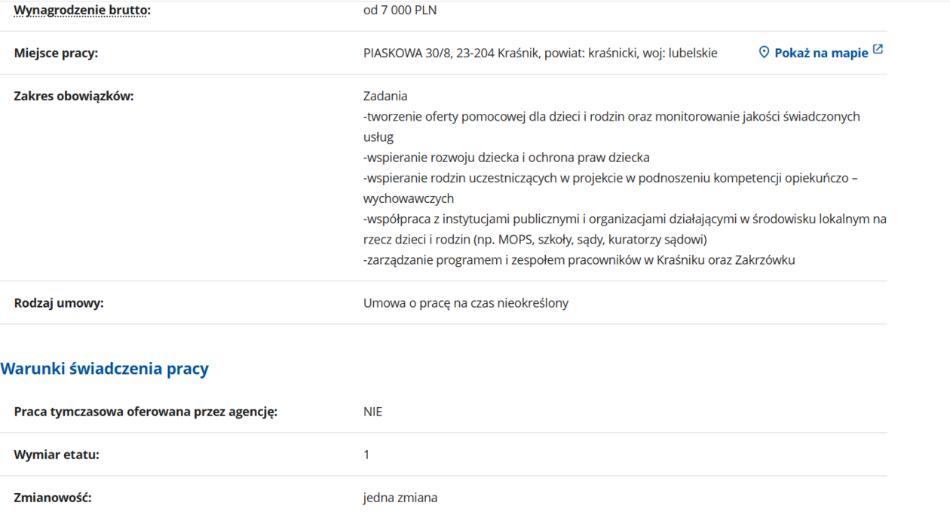Click the "Rodzaj umowy" label
The height and width of the screenshot is (515, 950).
(59, 303)
